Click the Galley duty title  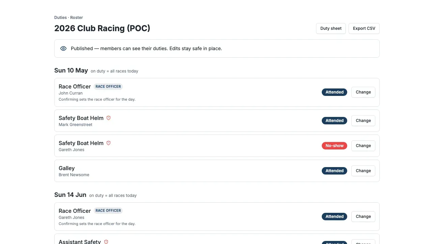[66, 168]
